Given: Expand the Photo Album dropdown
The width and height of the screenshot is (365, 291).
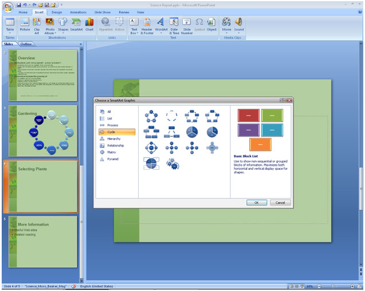Looking at the screenshot, I should (x=50, y=33).
